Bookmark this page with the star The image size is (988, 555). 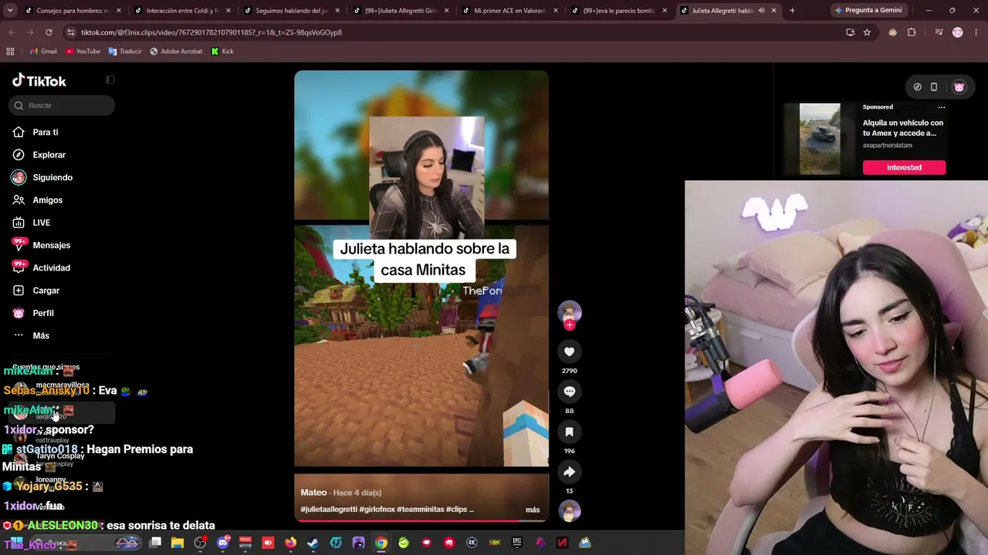[x=867, y=32]
